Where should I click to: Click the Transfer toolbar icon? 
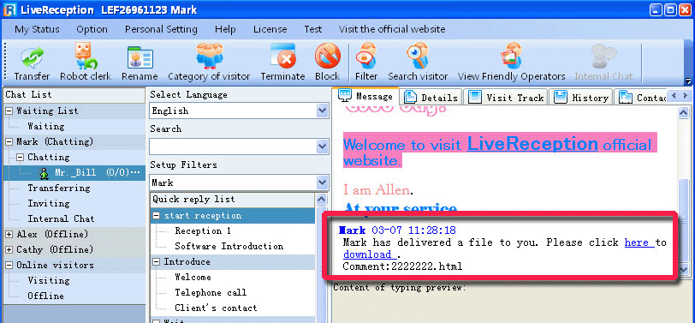[32, 57]
